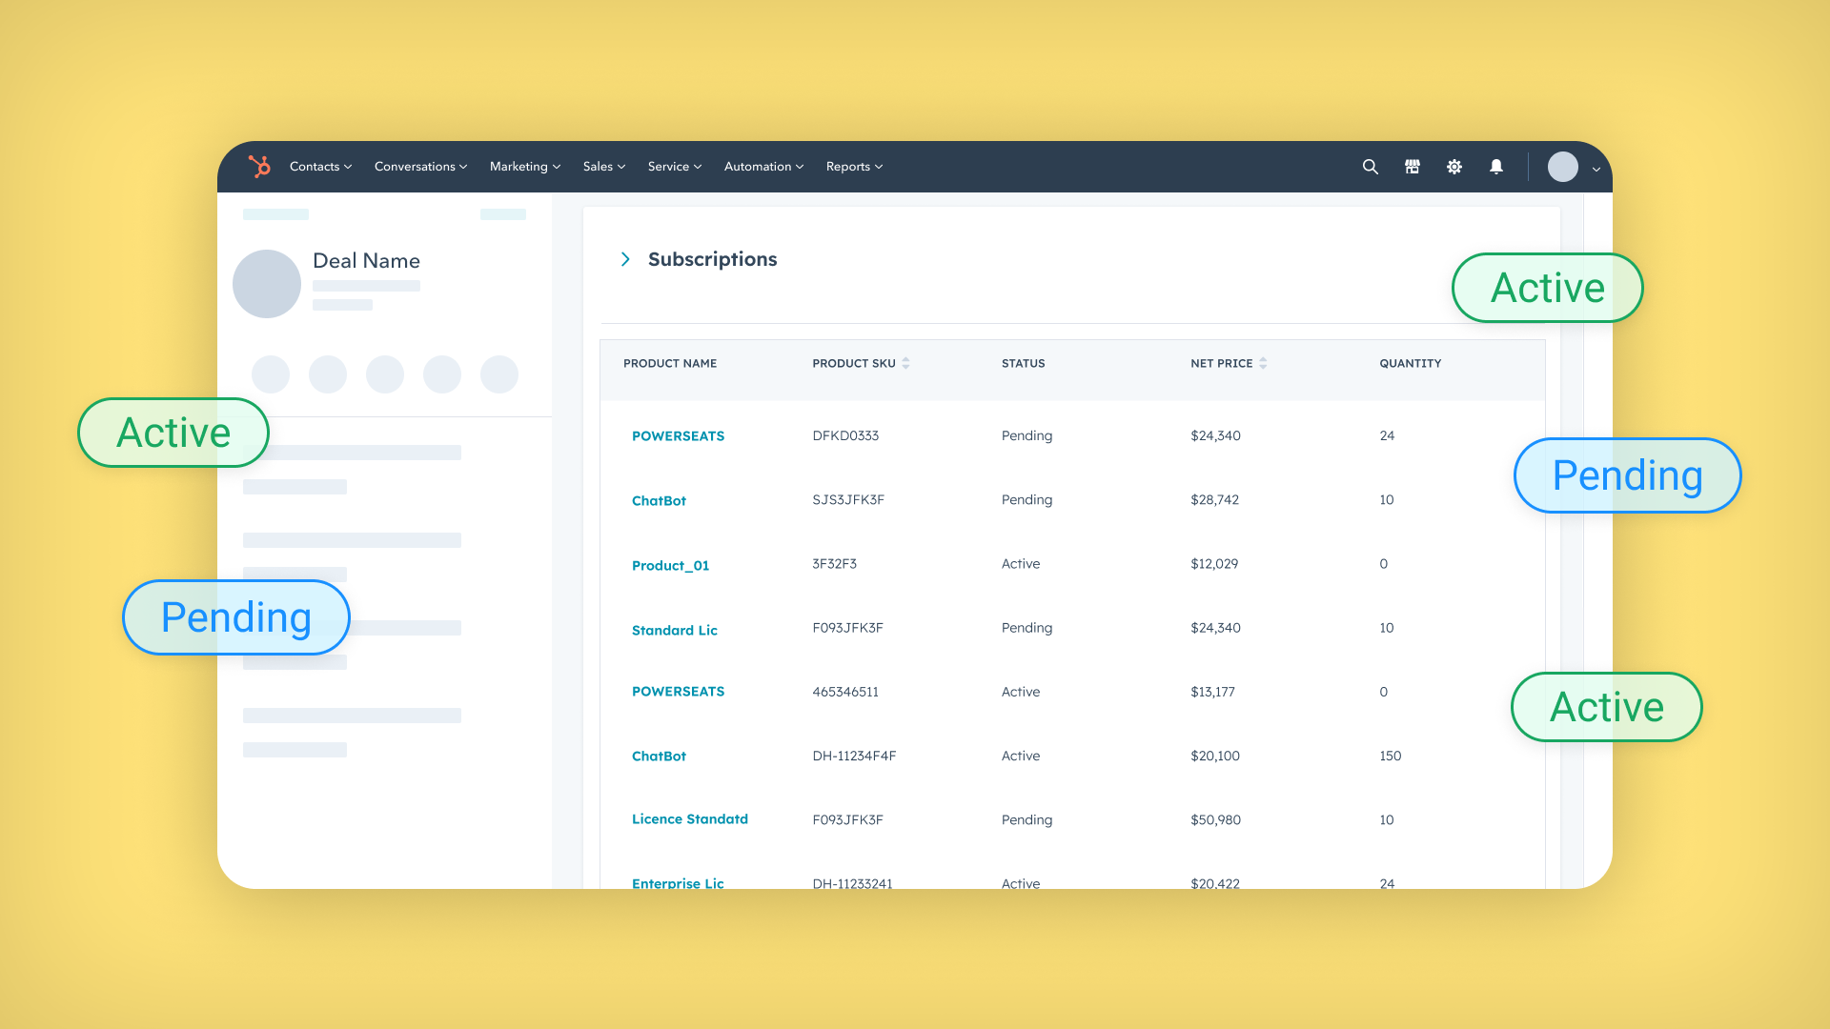Open the Automation menu
The image size is (1830, 1029).
[762, 167]
